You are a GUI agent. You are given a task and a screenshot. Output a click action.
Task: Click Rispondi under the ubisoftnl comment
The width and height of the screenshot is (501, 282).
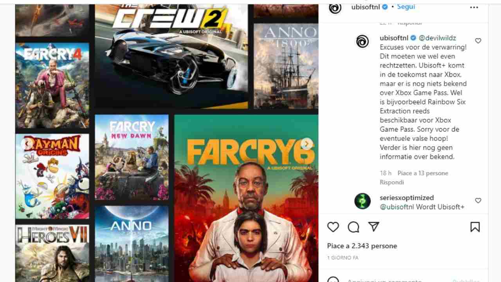[x=392, y=182]
